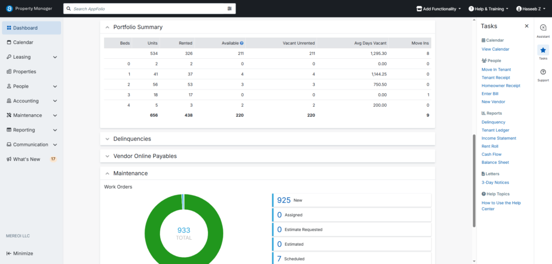Expand the Vendor Online Payables section
Image resolution: width=552 pixels, height=264 pixels.
tap(107, 156)
